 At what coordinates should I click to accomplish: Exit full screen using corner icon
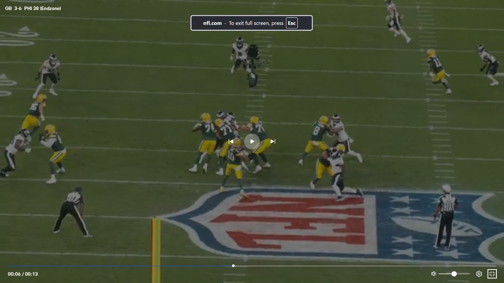tap(492, 274)
